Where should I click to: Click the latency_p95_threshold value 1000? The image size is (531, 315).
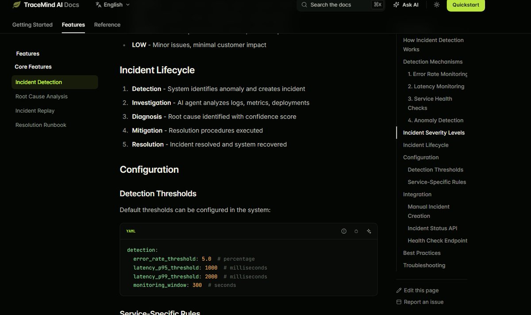(x=211, y=268)
